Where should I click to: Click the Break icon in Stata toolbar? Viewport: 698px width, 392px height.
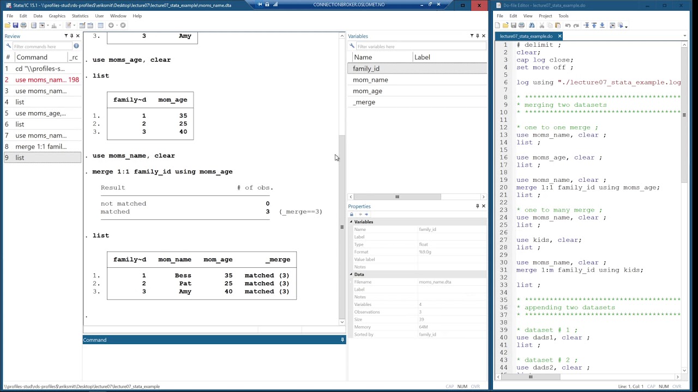coord(123,25)
